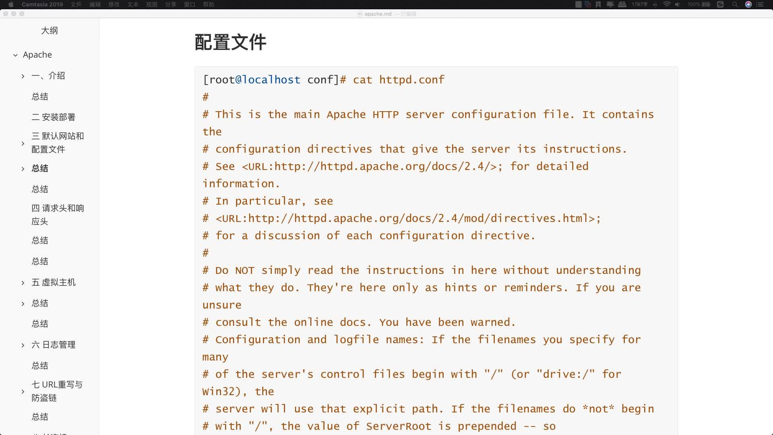Go to 四 请求头和响应头 outline entry
The height and width of the screenshot is (435, 773).
pyautogui.click(x=58, y=215)
